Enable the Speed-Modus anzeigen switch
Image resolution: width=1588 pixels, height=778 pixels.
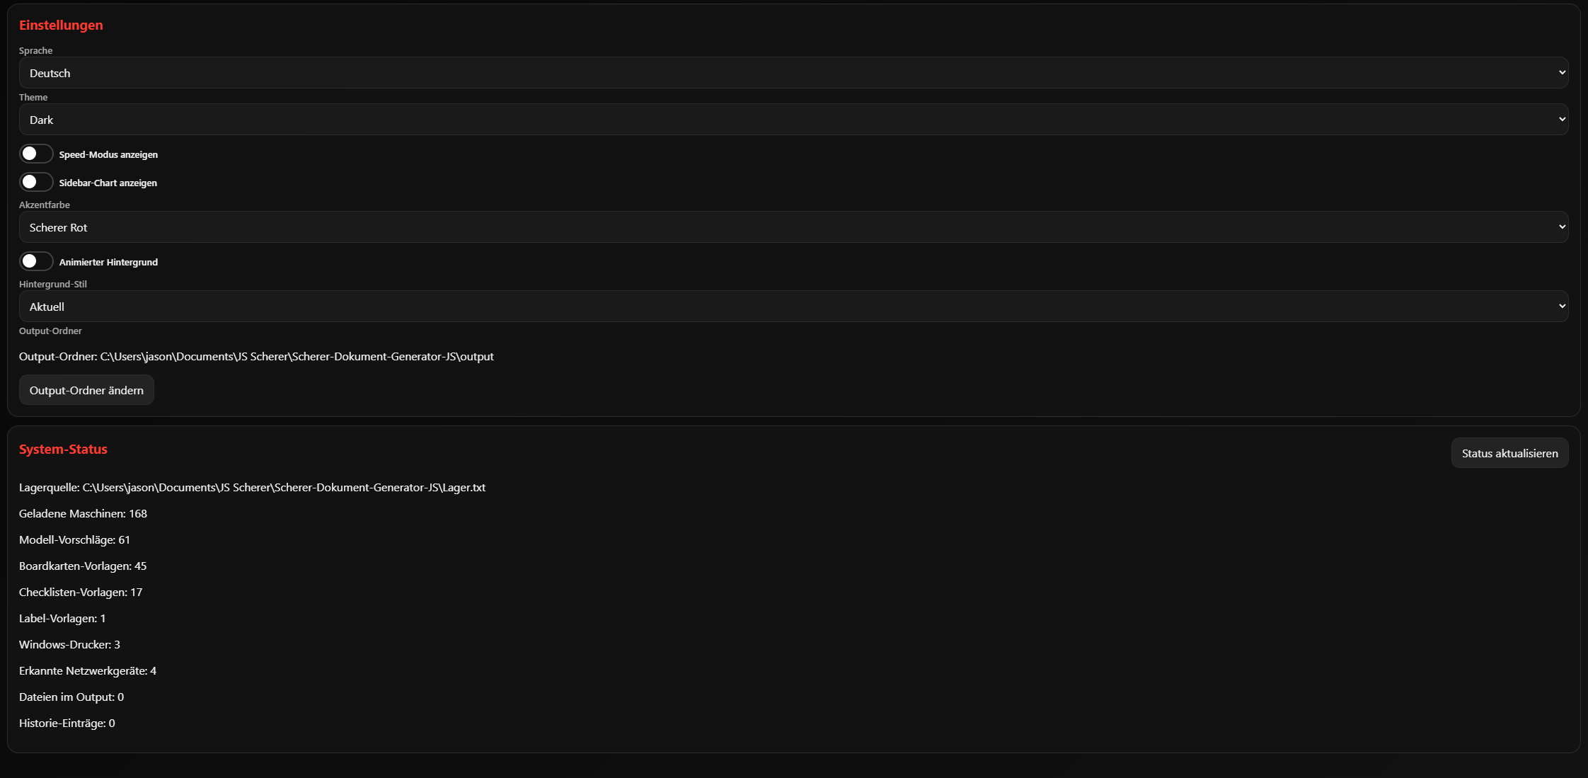(36, 154)
